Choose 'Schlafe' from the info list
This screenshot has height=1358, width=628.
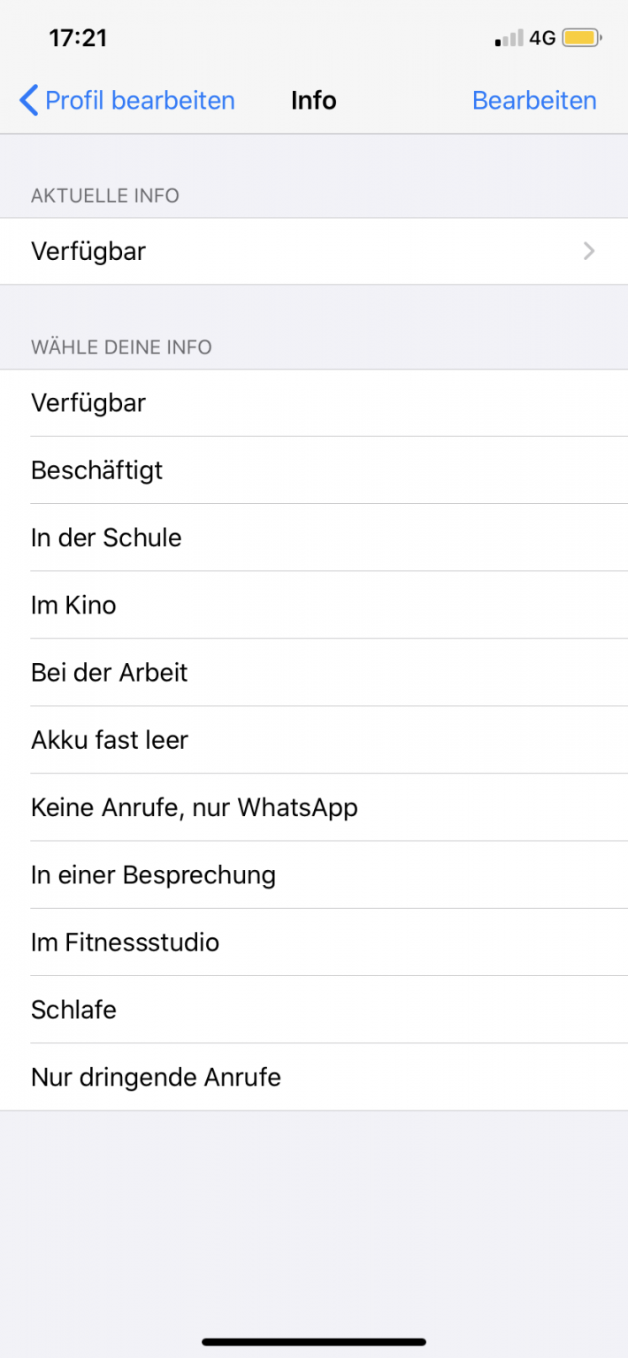(x=73, y=1010)
